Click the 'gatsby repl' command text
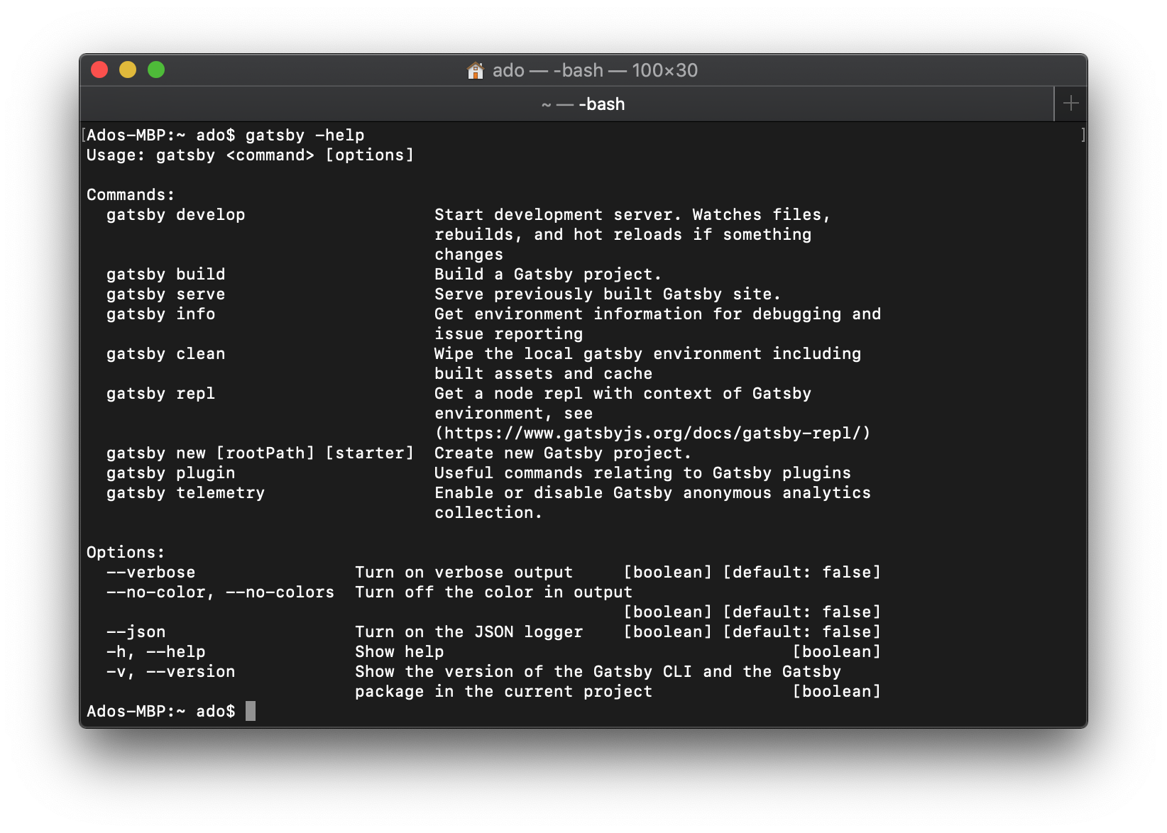The width and height of the screenshot is (1167, 833). [160, 393]
